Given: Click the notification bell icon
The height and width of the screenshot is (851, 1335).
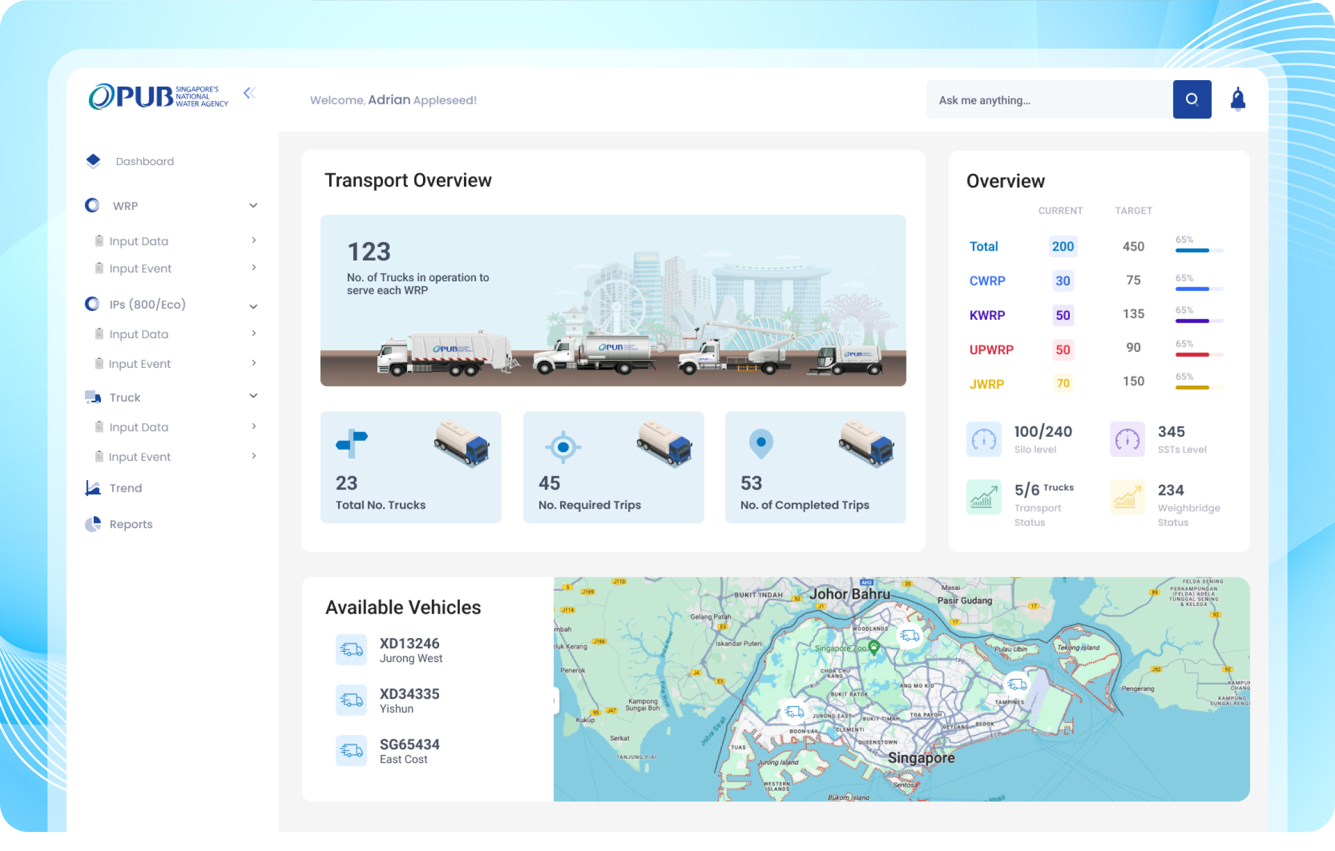Looking at the screenshot, I should coord(1237,100).
